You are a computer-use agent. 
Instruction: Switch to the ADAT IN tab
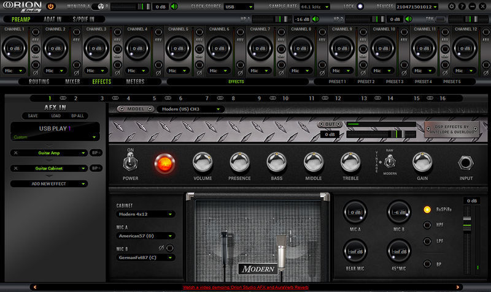click(x=53, y=19)
